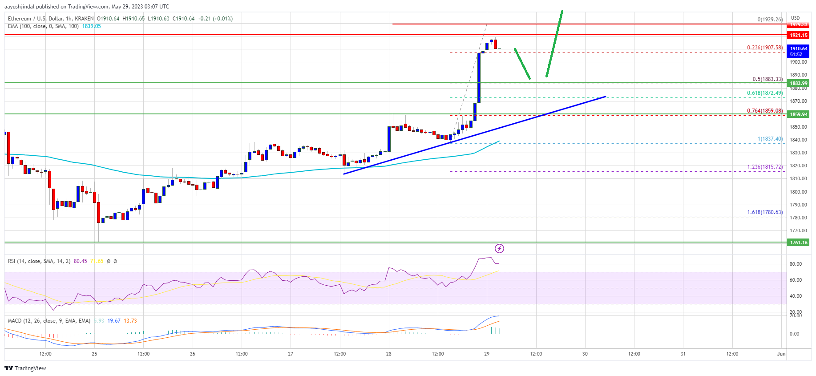Click the 0.618(1872.49) Fibonacci level label
816x376 pixels.
coord(764,93)
